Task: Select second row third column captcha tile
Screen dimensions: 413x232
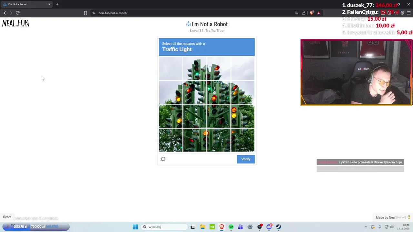Action: point(219,92)
